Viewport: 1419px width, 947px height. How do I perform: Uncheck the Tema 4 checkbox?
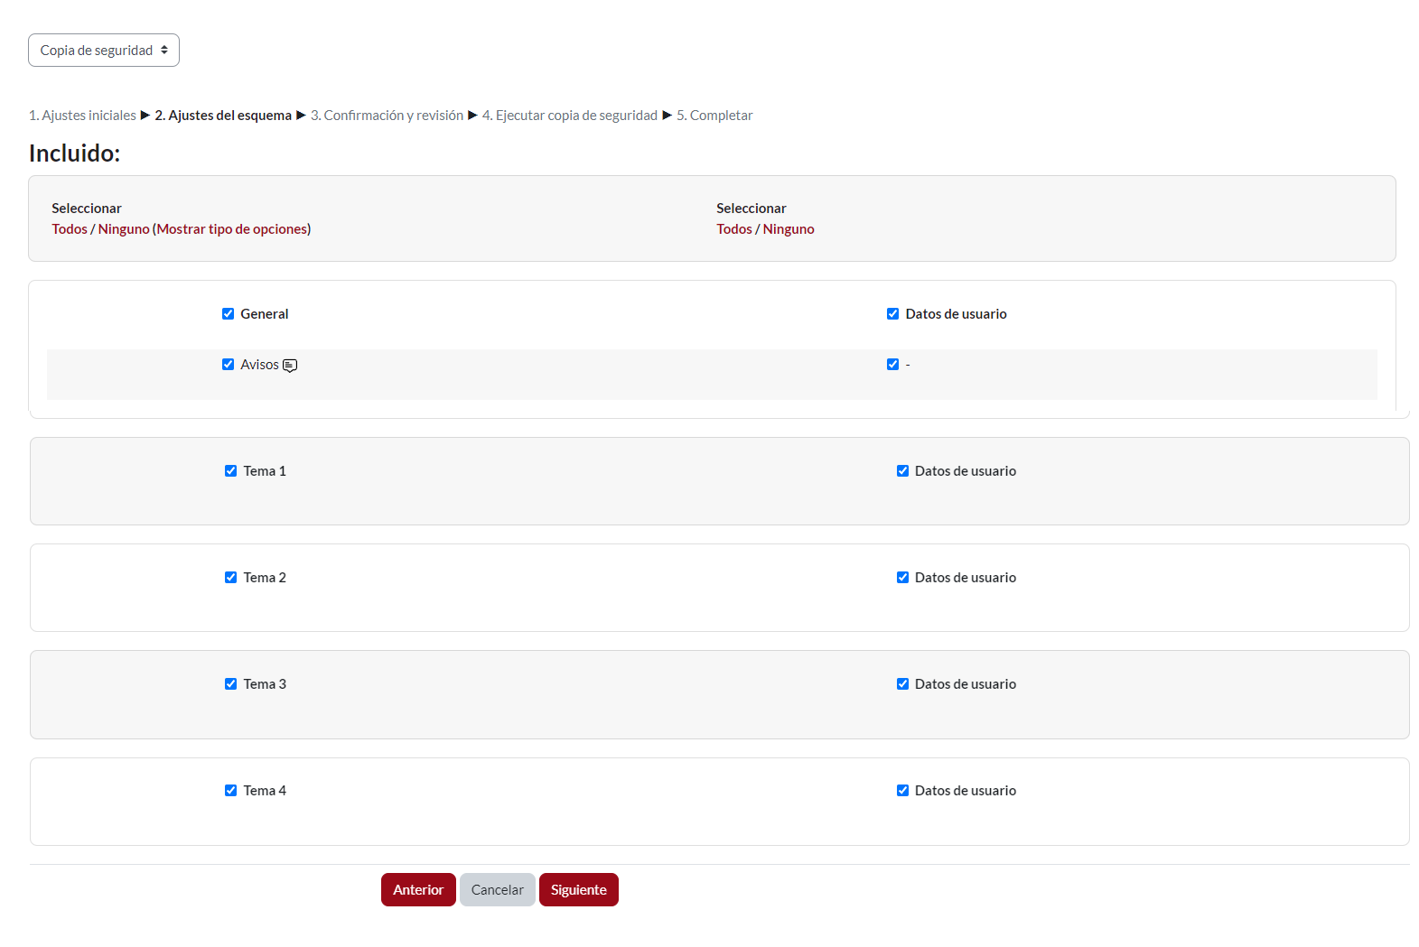pyautogui.click(x=230, y=791)
